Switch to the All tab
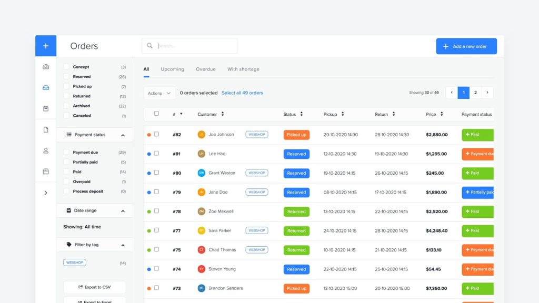The width and height of the screenshot is (539, 303). pyautogui.click(x=146, y=69)
